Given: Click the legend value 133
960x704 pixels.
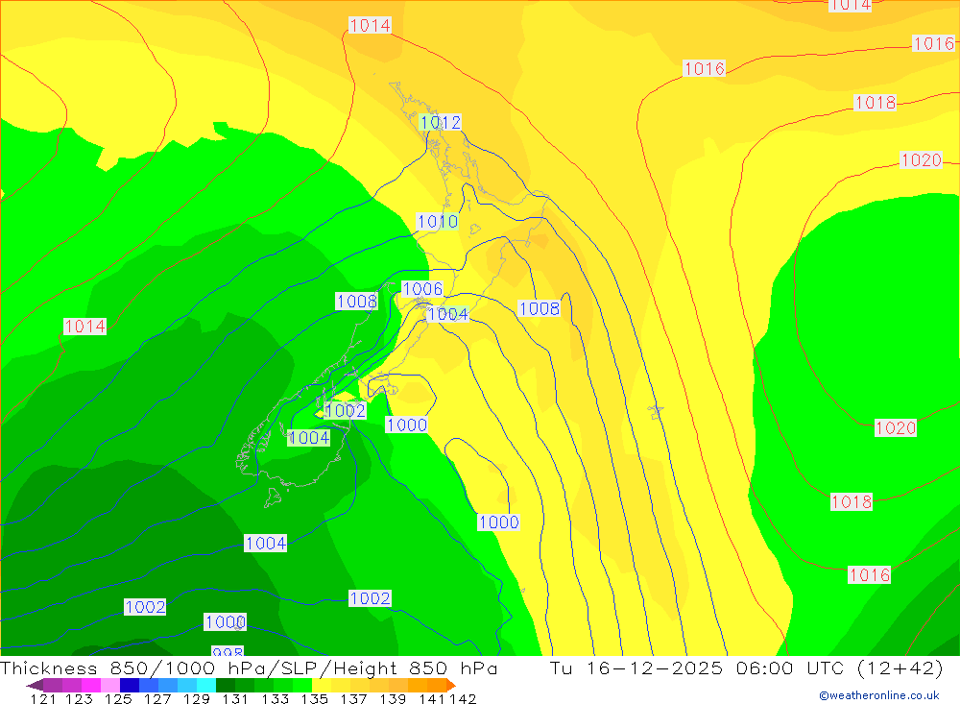Looking at the screenshot, I should pos(275,698).
